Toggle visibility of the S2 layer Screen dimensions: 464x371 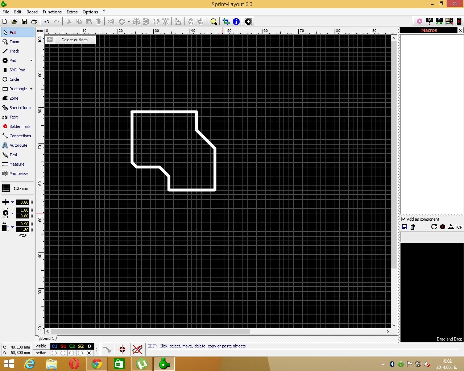click(x=81, y=346)
